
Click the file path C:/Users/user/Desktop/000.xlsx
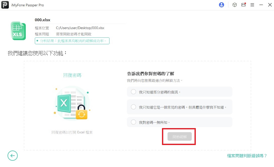click(x=80, y=28)
